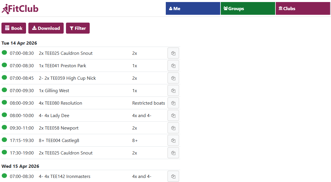Screen dimensions: 331x182
Task: Copy the Gilling West booking
Action: point(173,91)
